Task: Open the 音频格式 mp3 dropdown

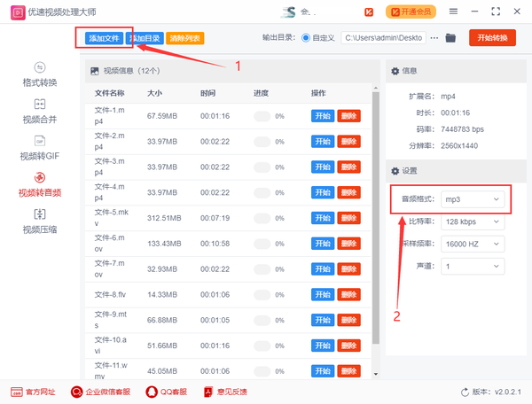Action: [473, 199]
